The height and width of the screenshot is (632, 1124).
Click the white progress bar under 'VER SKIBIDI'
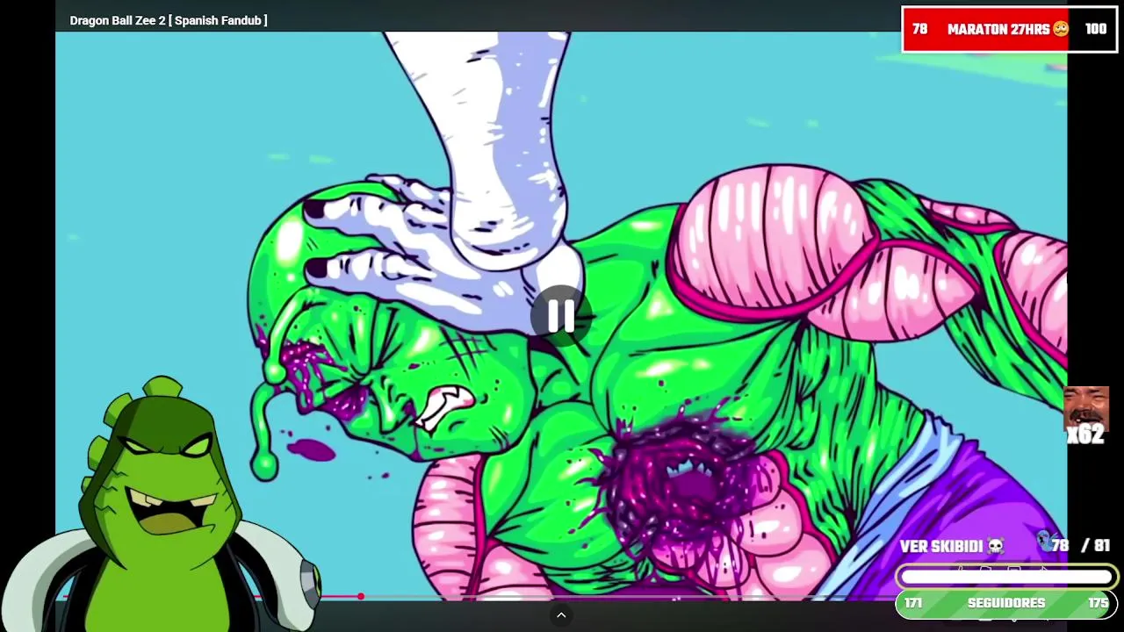coord(1006,577)
